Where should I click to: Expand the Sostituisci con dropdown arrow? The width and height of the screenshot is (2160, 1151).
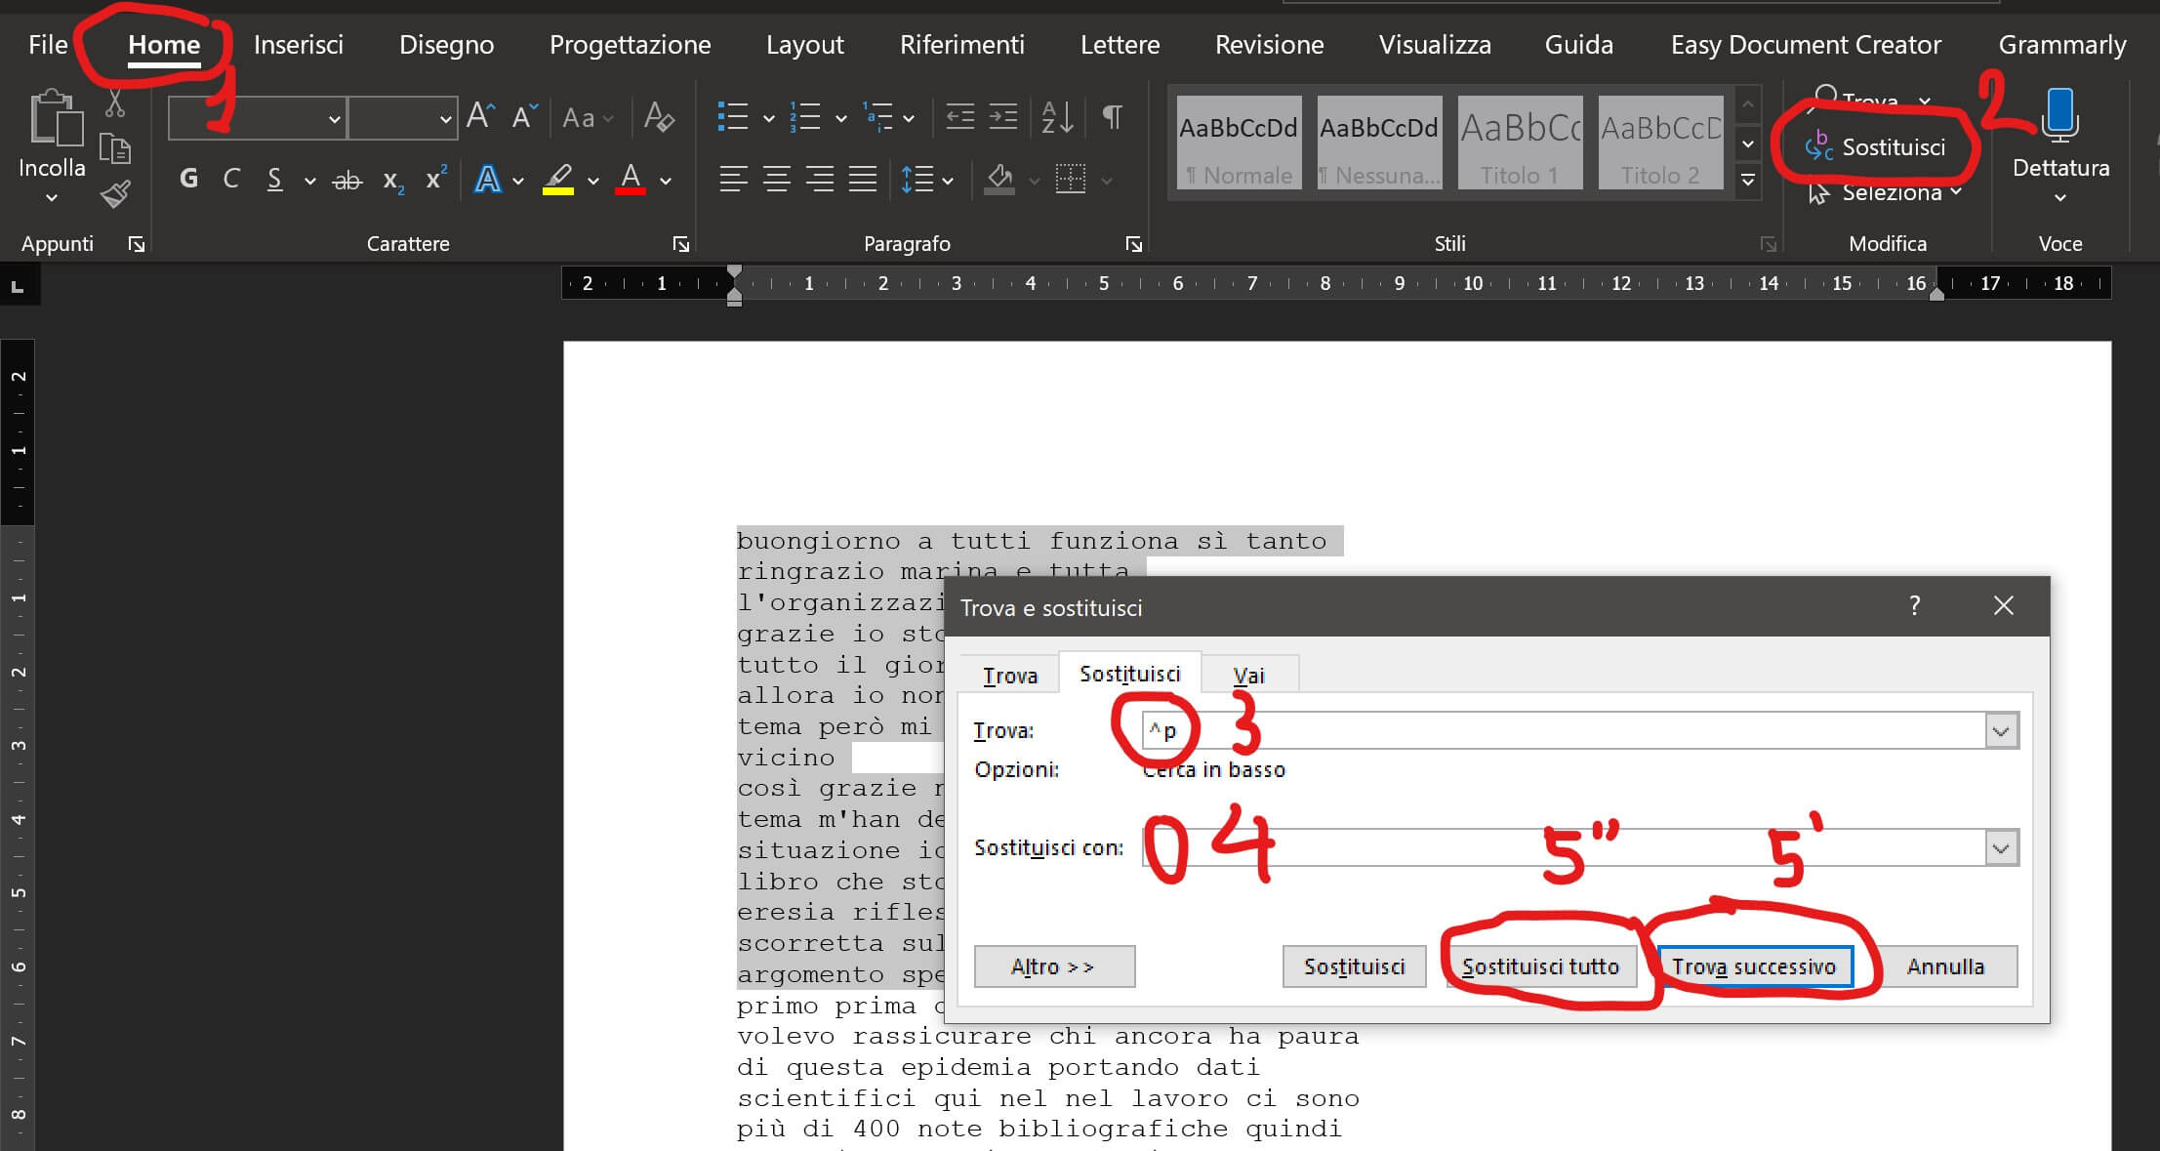pyautogui.click(x=2000, y=848)
